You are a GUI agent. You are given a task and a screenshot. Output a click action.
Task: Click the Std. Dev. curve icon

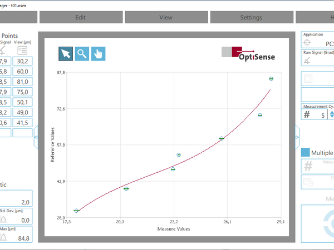3,220
